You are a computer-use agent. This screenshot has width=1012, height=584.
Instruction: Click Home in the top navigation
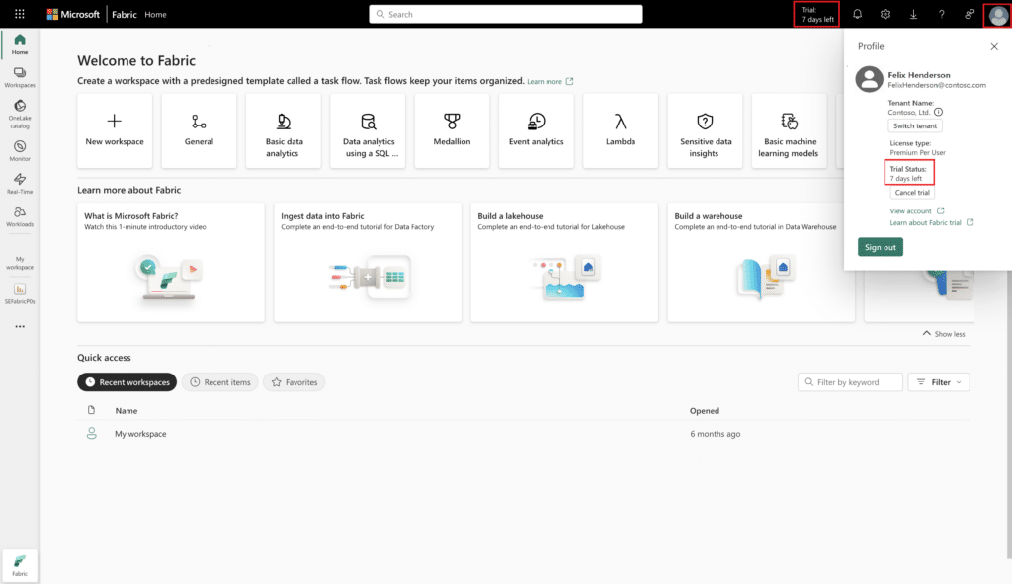(x=156, y=14)
